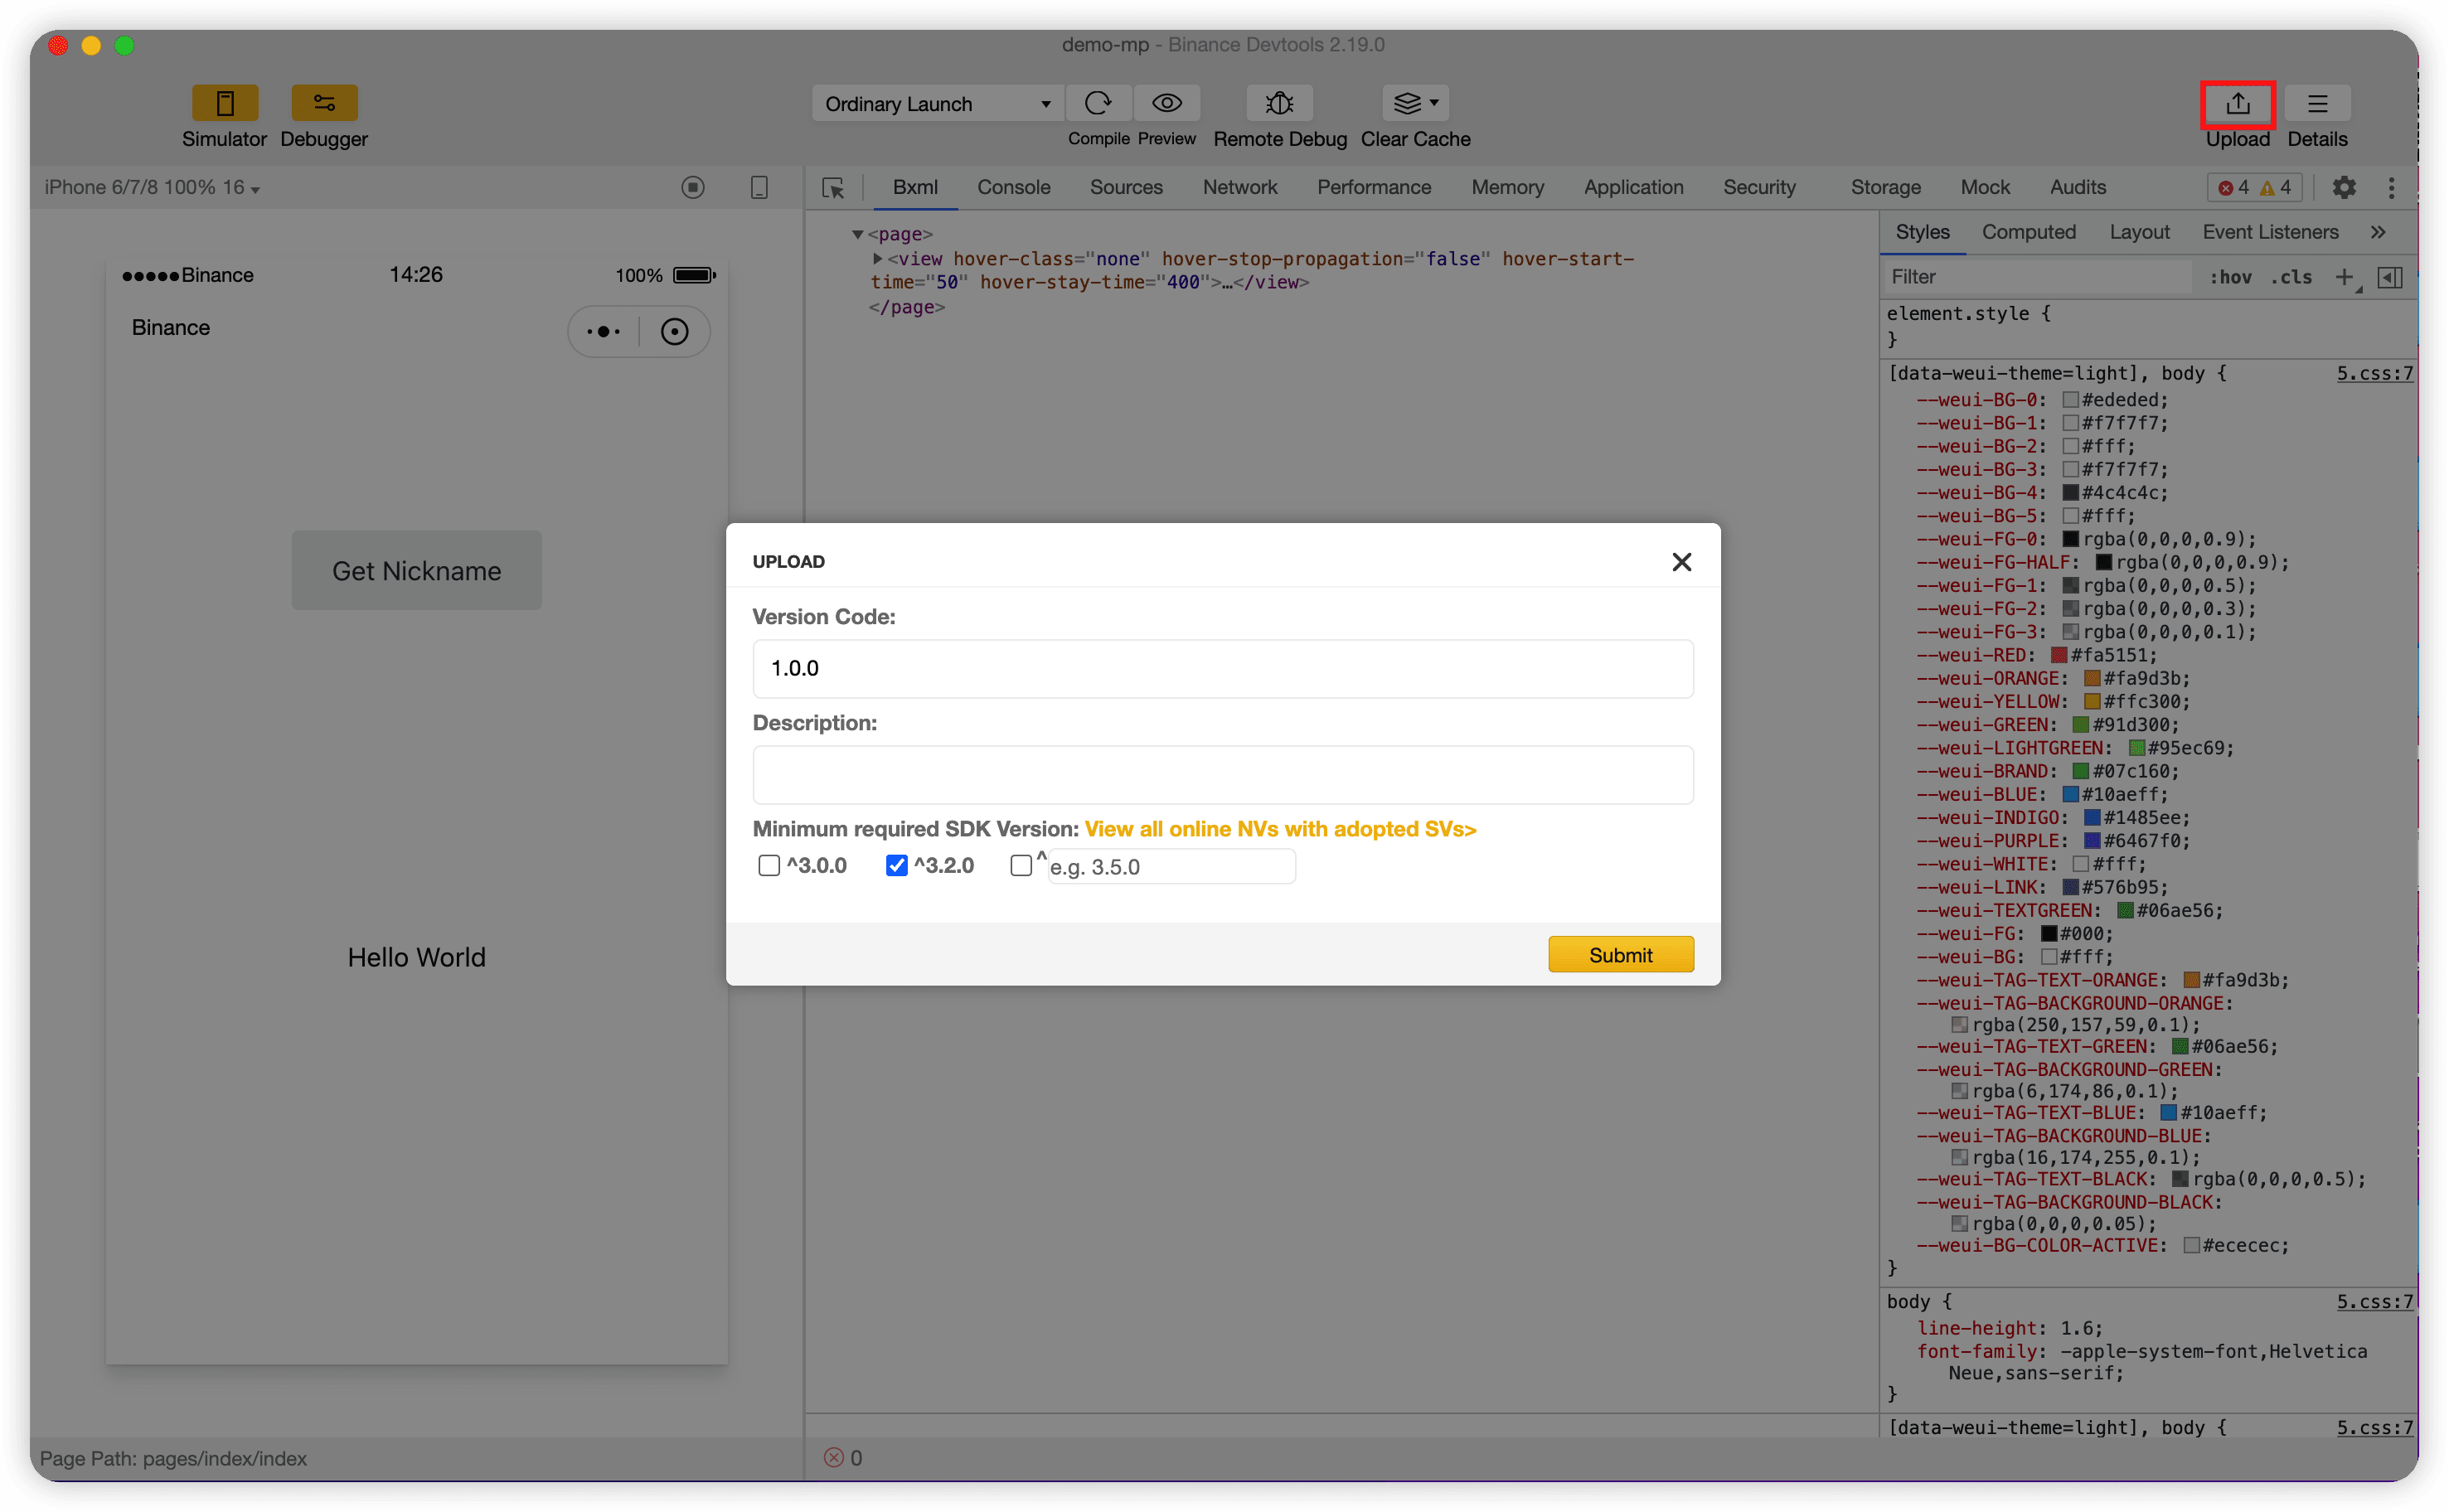Image resolution: width=2449 pixels, height=1512 pixels.
Task: Open the Memory tab
Action: coord(1507,187)
